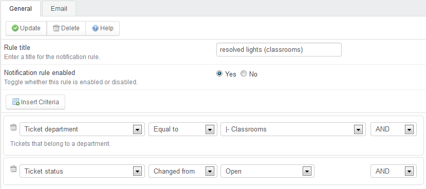Image resolution: width=426 pixels, height=189 pixels.
Task: Click the Insert Criteria table icon
Action: [16, 102]
